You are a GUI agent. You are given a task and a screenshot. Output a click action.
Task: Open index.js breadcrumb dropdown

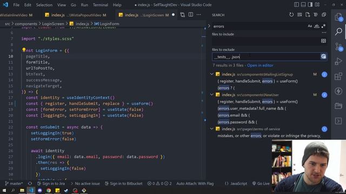[79, 24]
